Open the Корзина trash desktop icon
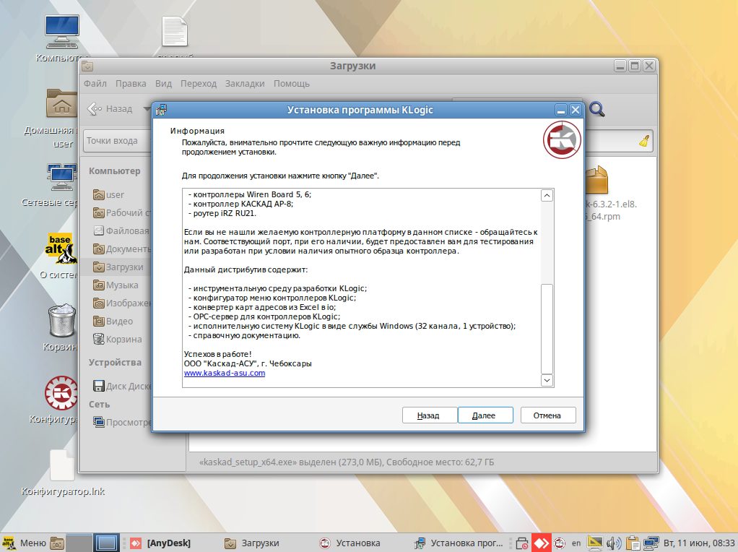 61,322
